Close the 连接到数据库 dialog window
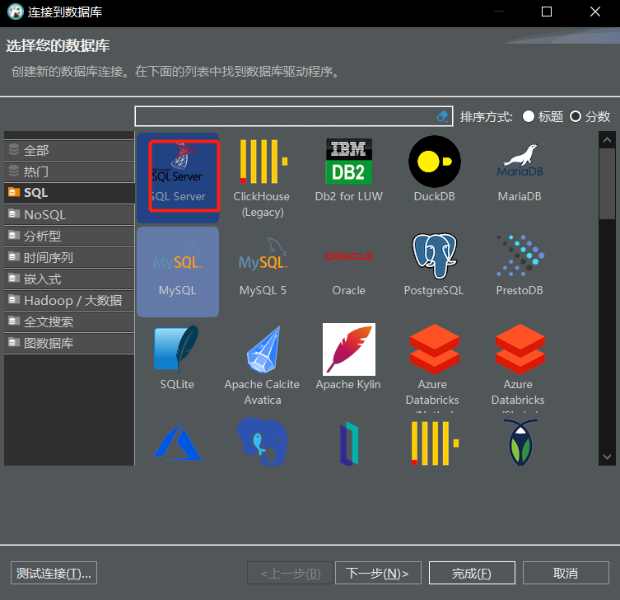Image resolution: width=620 pixels, height=600 pixels. tap(595, 12)
